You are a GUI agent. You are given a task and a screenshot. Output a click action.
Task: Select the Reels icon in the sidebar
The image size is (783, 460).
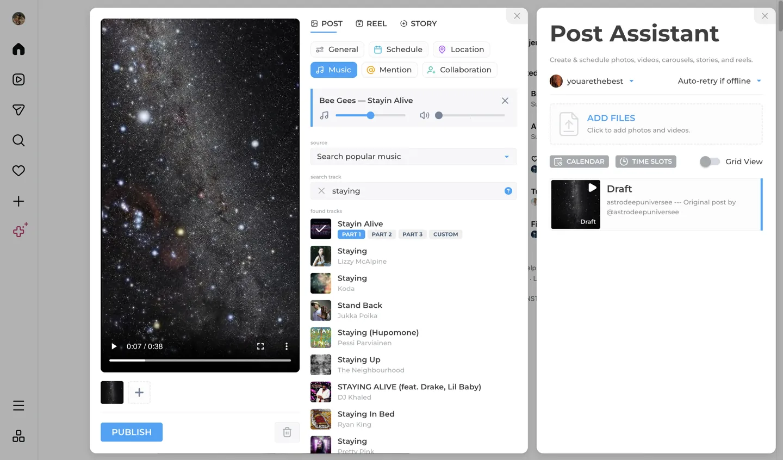[18, 79]
